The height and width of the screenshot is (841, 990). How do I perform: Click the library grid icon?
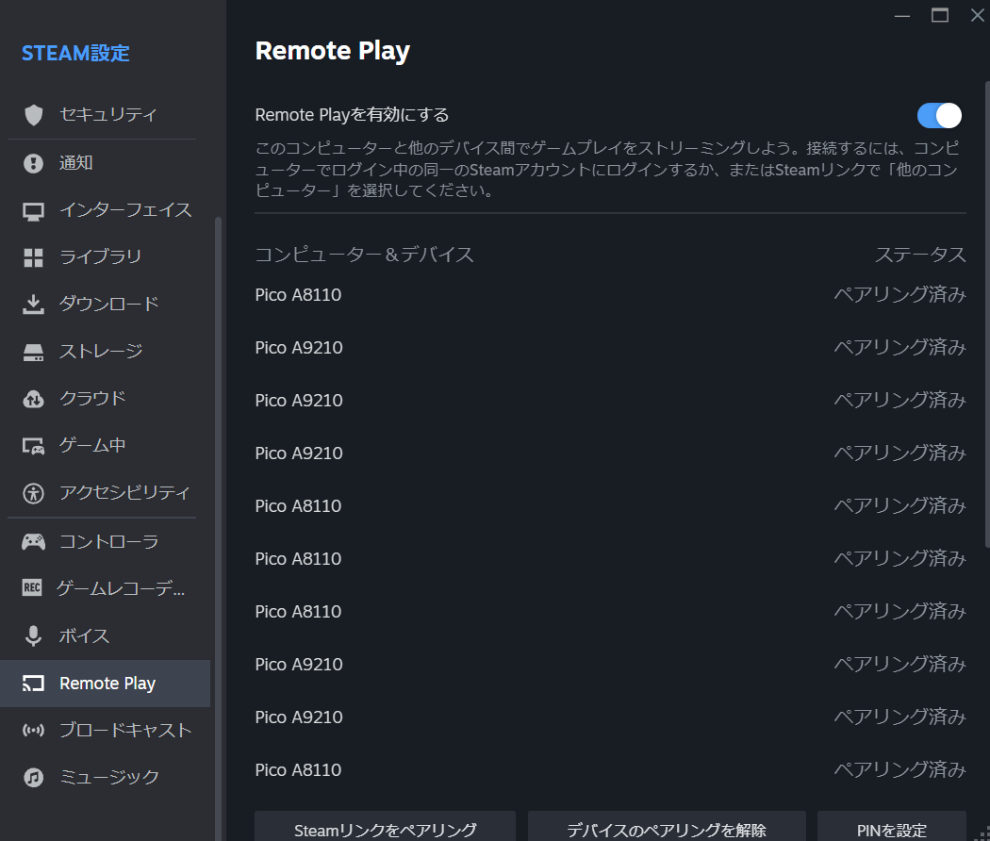[34, 257]
